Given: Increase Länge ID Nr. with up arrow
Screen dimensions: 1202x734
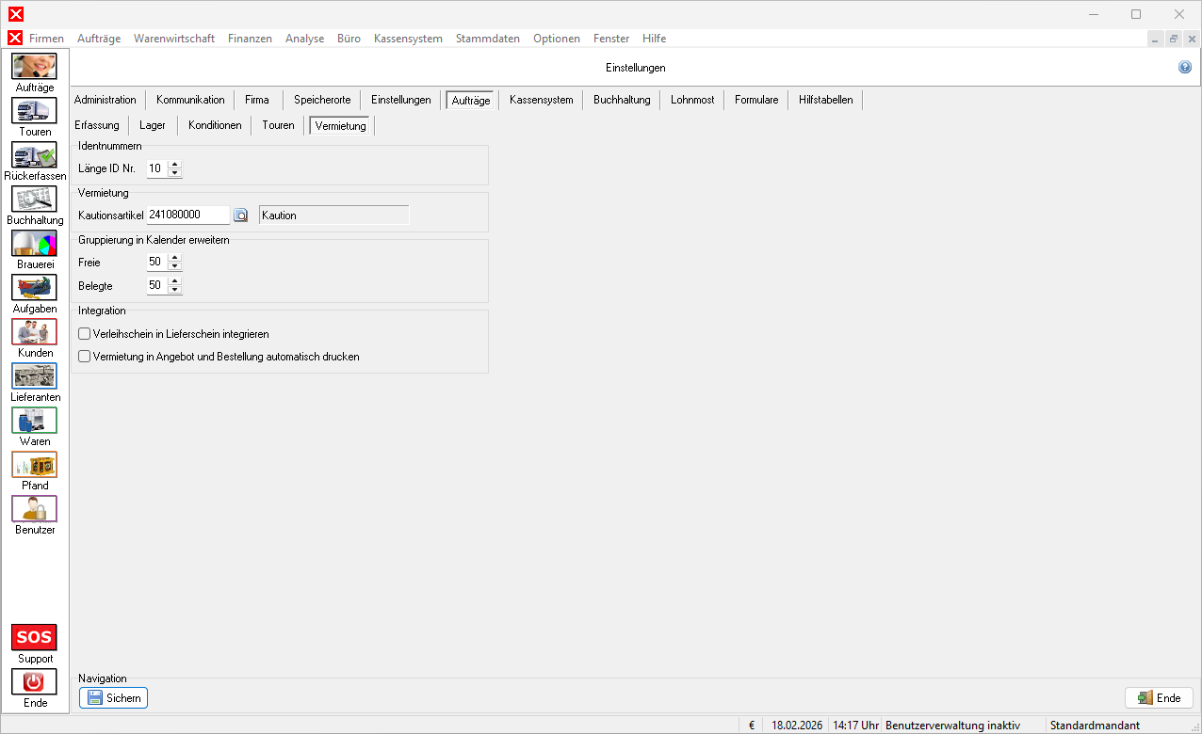Looking at the screenshot, I should (x=174, y=165).
